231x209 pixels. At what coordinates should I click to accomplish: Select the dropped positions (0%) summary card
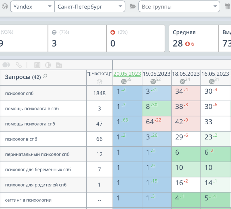[136, 38]
